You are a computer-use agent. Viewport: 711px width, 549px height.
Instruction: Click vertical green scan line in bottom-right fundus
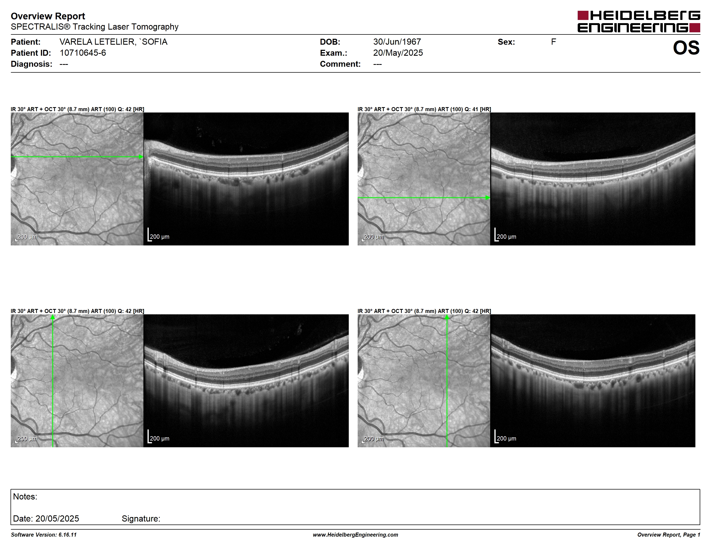(447, 381)
